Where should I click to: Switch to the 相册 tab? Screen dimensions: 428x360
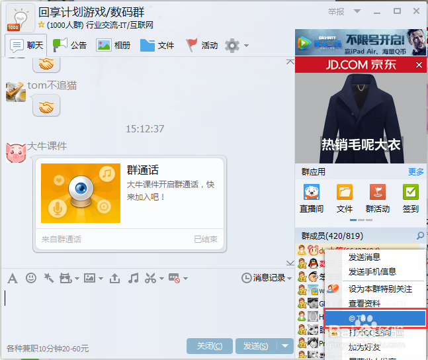tap(113, 46)
